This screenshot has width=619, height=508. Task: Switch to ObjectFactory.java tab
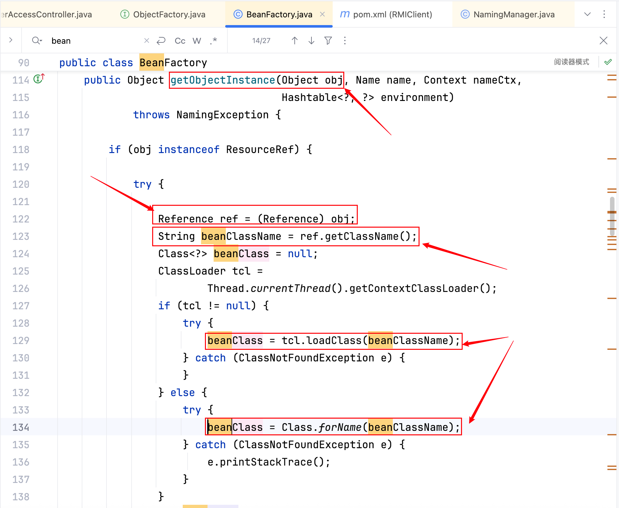(169, 14)
